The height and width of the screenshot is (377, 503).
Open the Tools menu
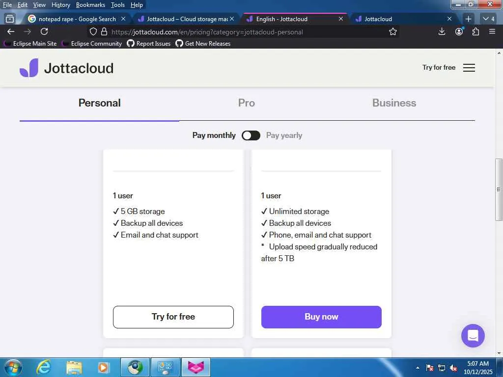(x=118, y=5)
